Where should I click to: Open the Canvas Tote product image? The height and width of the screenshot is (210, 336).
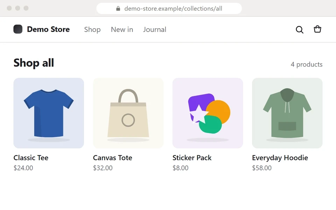[128, 113]
